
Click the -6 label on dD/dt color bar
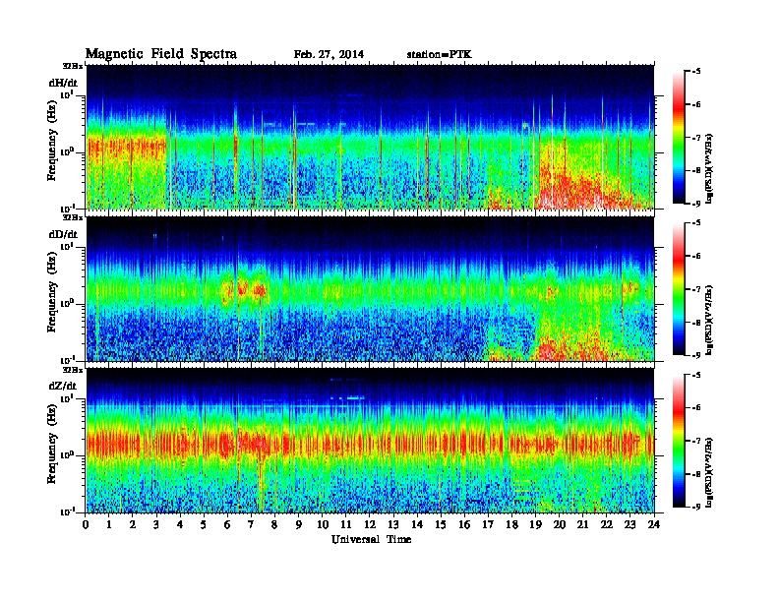pos(696,256)
